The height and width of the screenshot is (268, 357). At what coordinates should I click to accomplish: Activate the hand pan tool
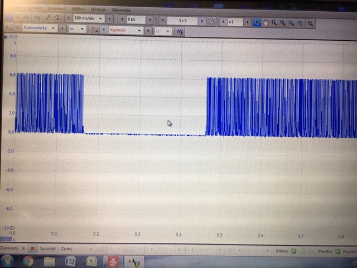266,22
